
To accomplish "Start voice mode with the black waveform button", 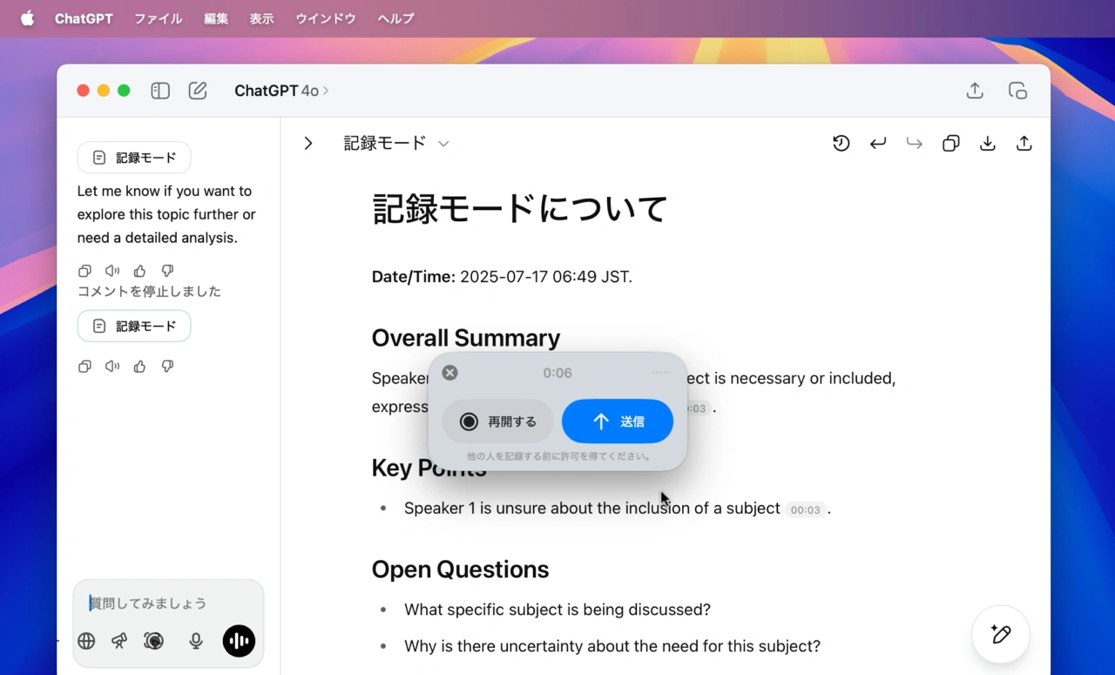I will pos(239,641).
